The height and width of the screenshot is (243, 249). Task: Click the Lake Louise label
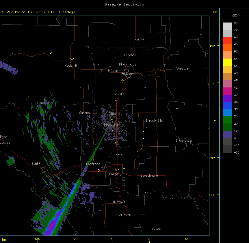[x=5, y=140]
